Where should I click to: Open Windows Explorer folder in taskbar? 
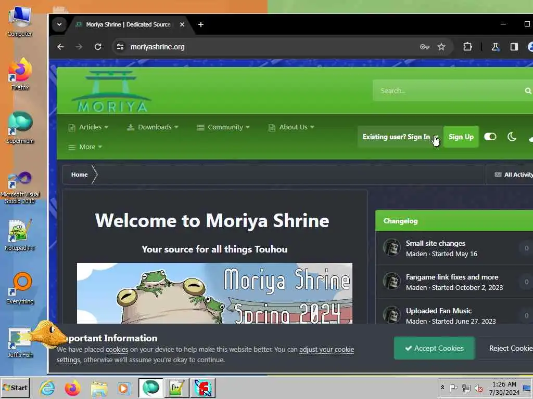click(98, 388)
